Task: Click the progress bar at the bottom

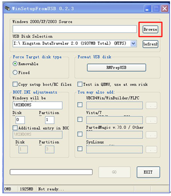Action: (51, 172)
